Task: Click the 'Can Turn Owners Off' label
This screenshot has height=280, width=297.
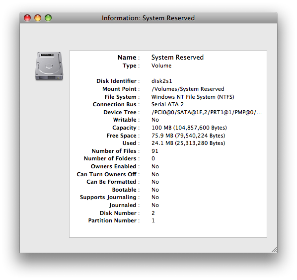Action: click(107, 174)
